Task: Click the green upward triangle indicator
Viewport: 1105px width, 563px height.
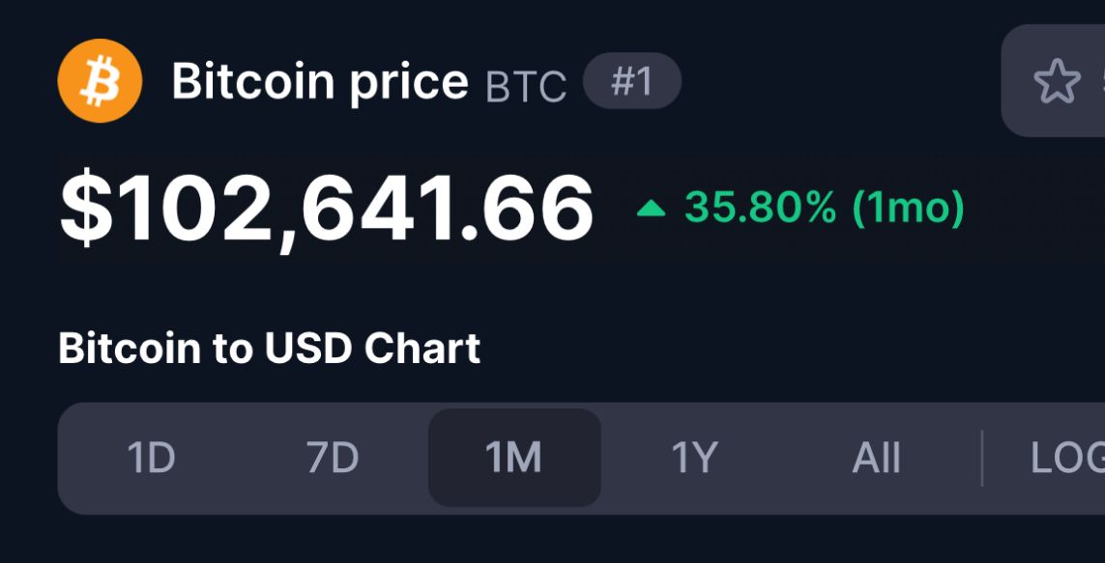Action: click(652, 208)
